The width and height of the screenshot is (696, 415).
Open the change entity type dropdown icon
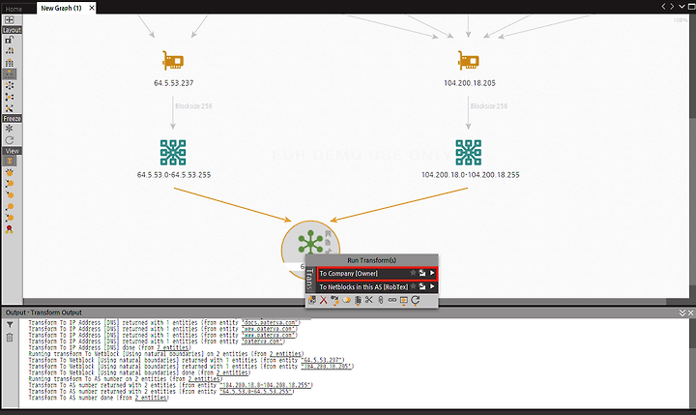coord(334,301)
